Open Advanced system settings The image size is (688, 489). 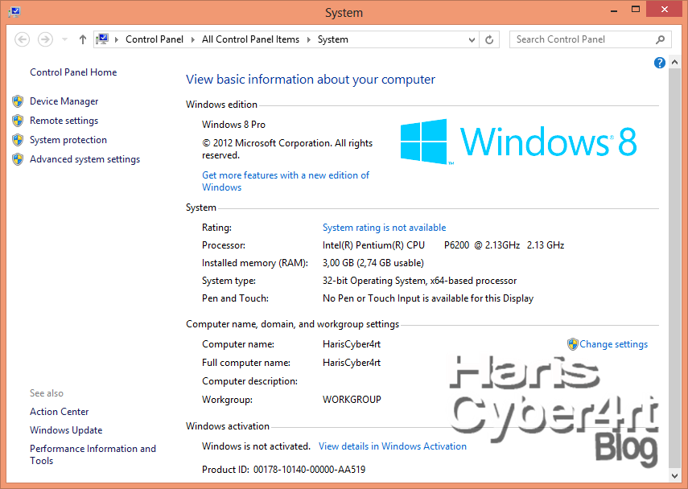point(84,159)
